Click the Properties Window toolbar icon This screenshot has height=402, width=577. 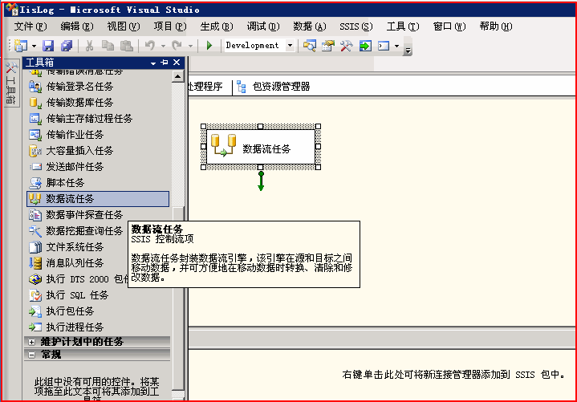328,46
